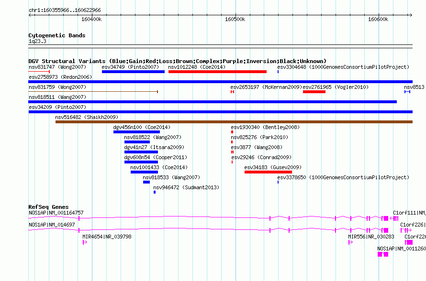The image size is (426, 281).
Task: Select the nsv831759 (Wong2007) label
Action: [x=57, y=87]
